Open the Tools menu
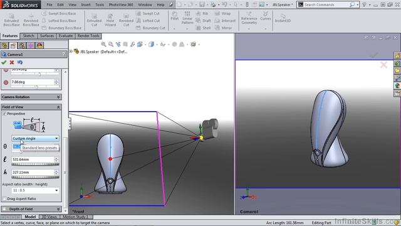The image size is (401, 226). (100, 4)
